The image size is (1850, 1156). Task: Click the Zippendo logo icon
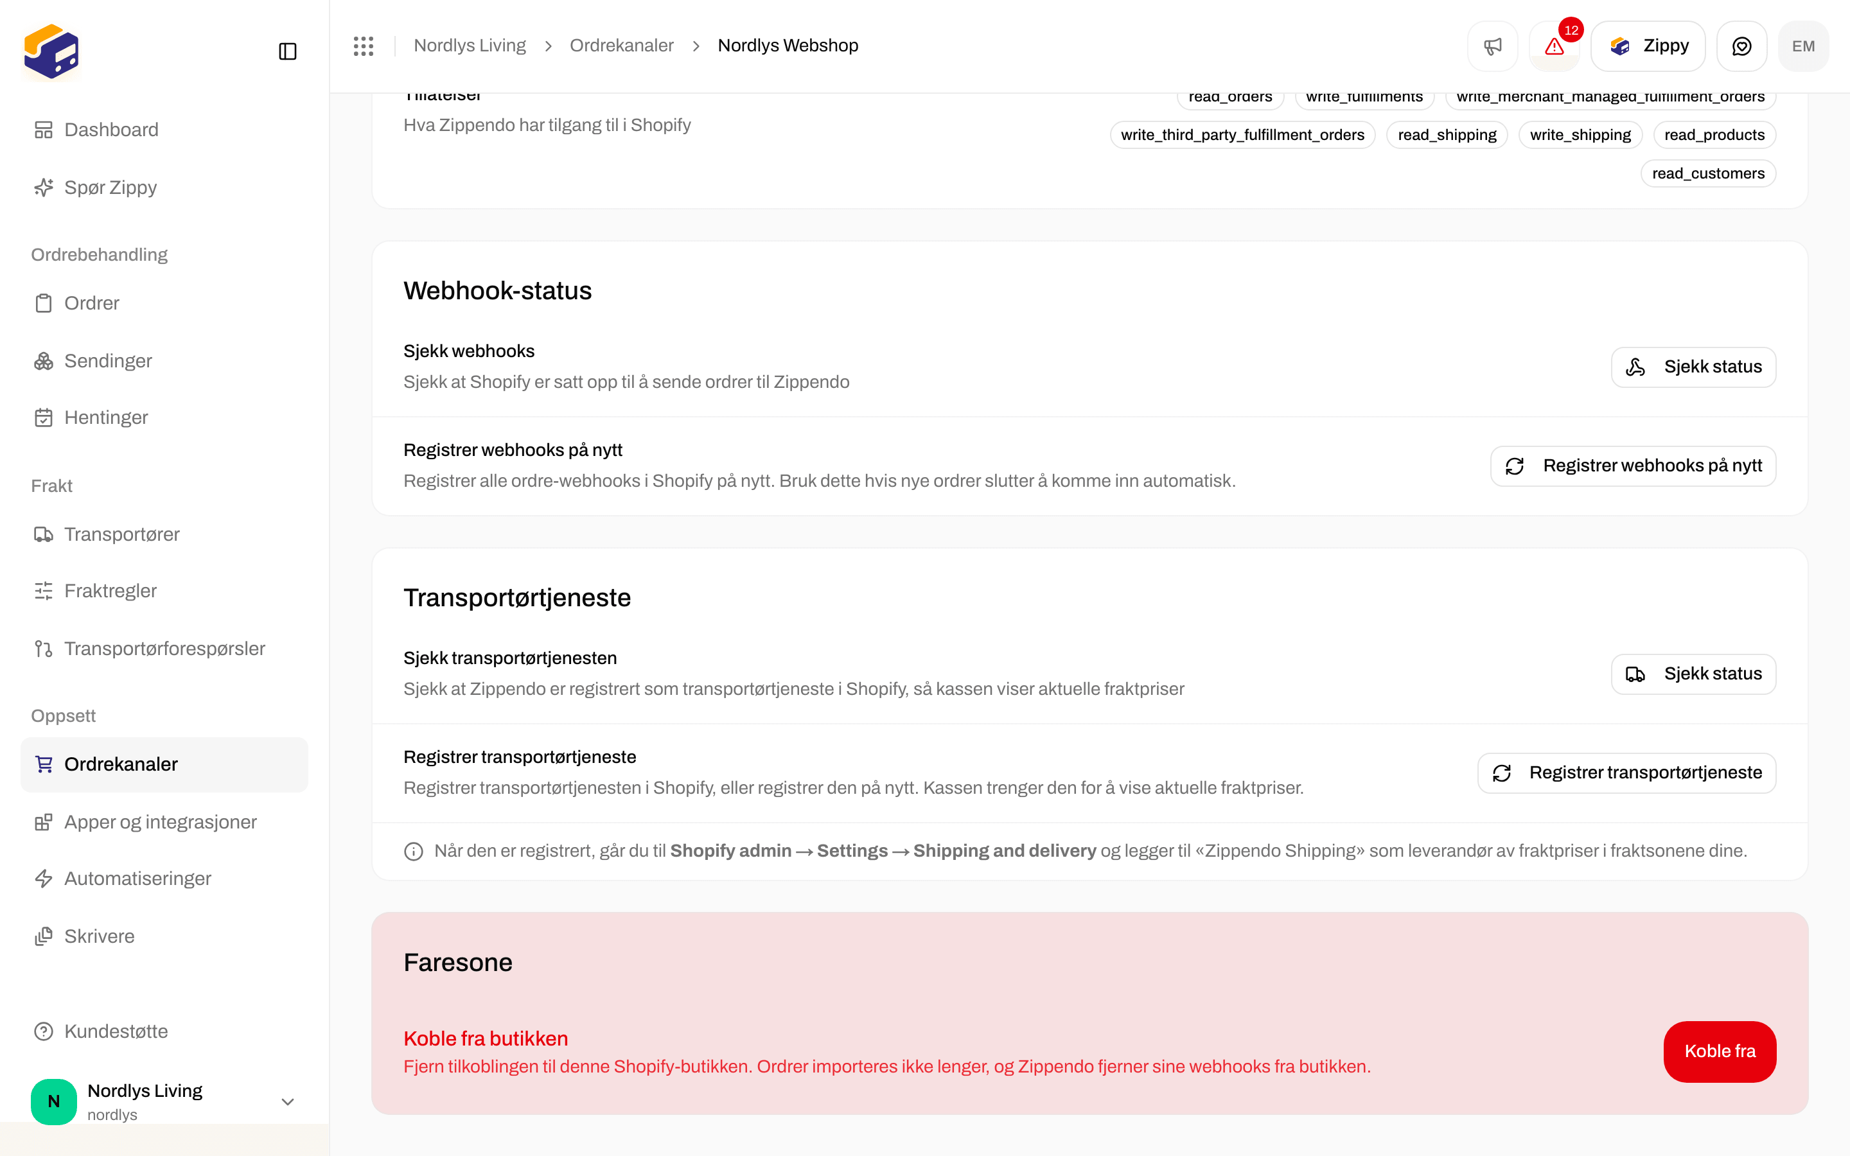51,51
